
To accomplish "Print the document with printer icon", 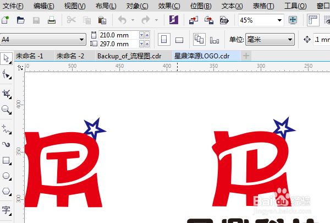I will (x=52, y=20).
